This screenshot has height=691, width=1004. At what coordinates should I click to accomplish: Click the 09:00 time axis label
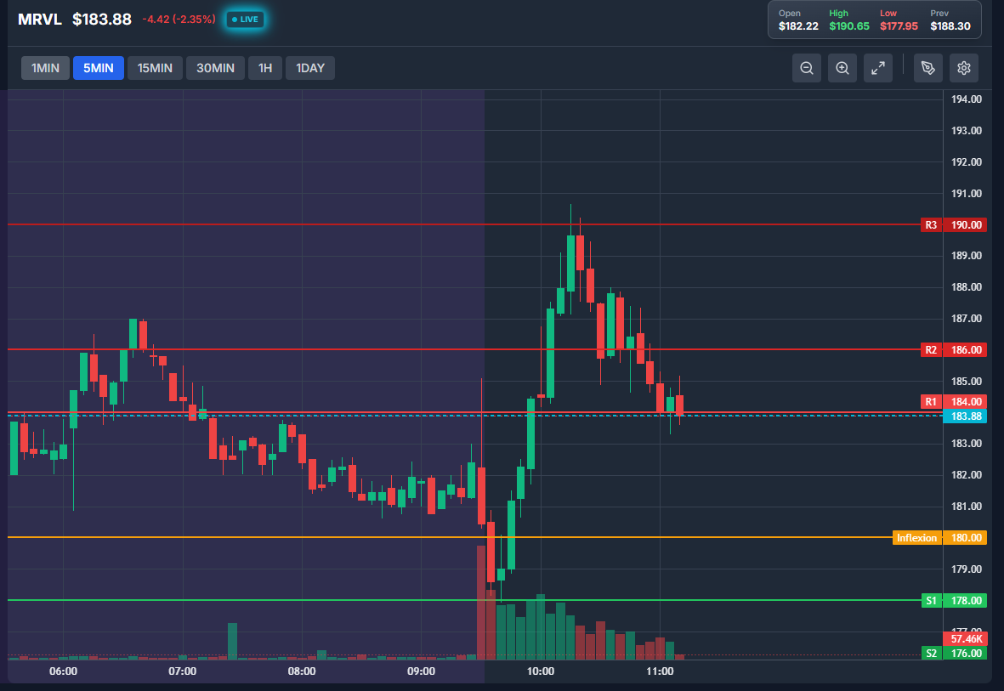coord(422,671)
